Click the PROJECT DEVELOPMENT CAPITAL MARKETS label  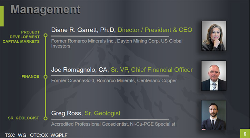[x=21, y=37]
